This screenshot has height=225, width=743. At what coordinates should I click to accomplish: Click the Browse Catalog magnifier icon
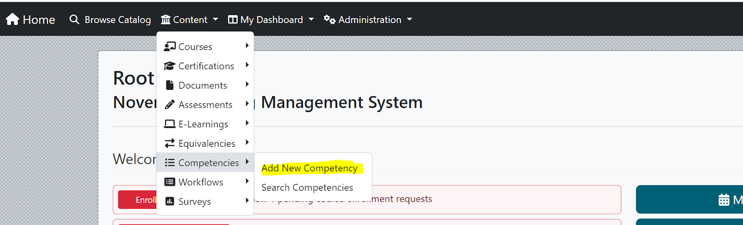[74, 19]
